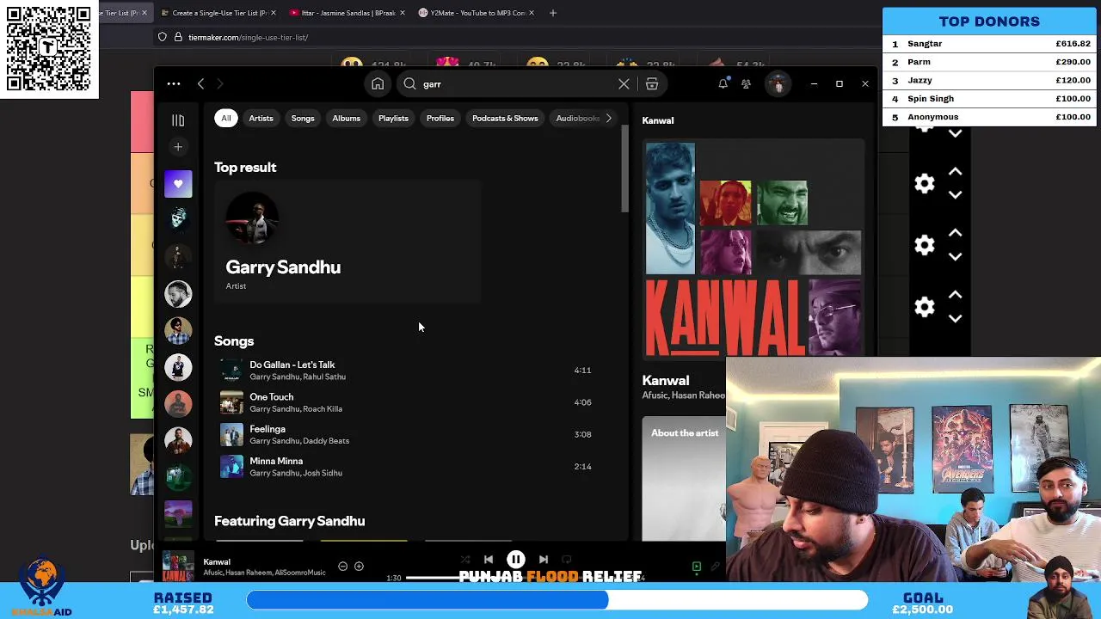
Task: Toggle Now Playing view button
Action: click(x=697, y=567)
